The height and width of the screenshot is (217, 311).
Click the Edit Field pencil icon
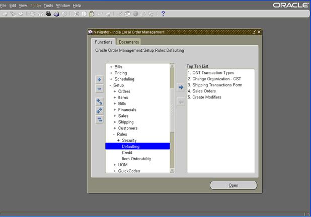tap(119, 14)
